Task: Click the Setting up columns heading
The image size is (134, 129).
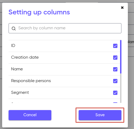Action: tap(39, 12)
